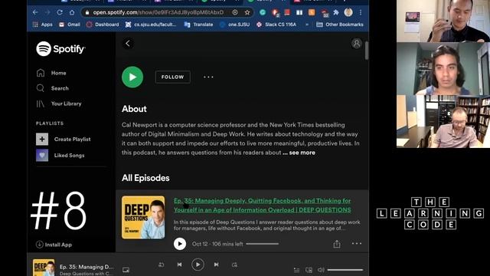Open the Chrome three-dot menu
Screen dimensions: 490x276
click(x=361, y=12)
